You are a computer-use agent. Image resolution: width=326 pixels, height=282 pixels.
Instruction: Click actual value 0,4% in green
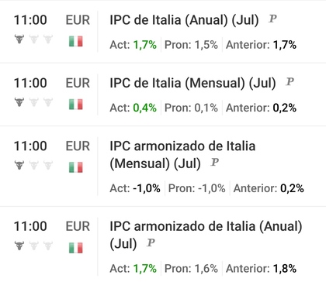coord(144,108)
